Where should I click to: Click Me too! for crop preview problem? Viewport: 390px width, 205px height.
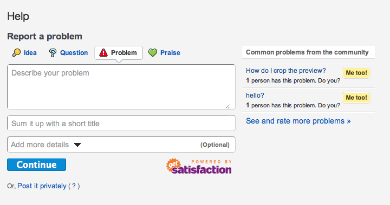pos(356,73)
